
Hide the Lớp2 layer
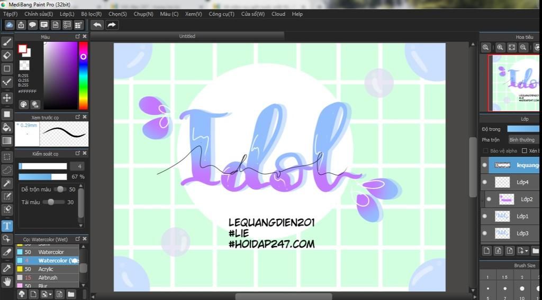pyautogui.click(x=489, y=199)
